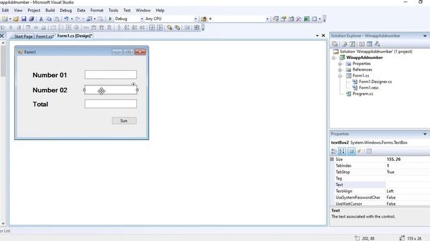
Task: Click the Tab Order icon on layout toolbar
Action: 197,27
